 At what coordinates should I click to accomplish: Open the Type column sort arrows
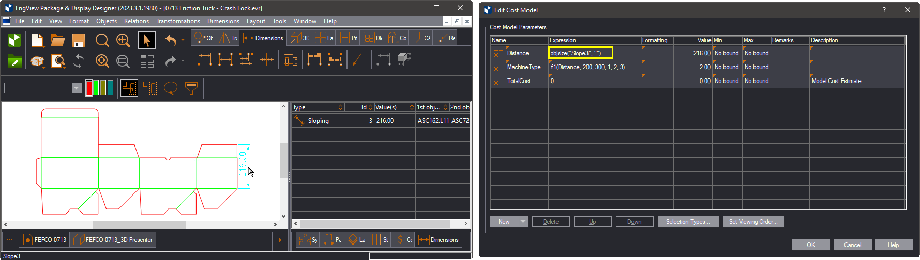click(340, 107)
